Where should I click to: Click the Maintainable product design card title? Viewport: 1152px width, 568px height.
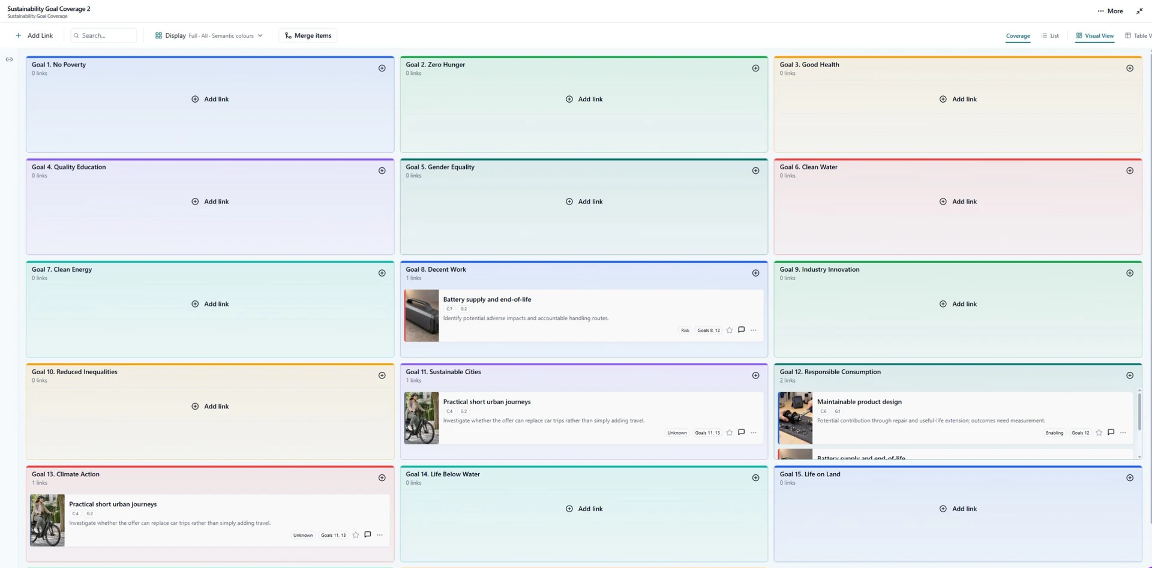coord(859,402)
